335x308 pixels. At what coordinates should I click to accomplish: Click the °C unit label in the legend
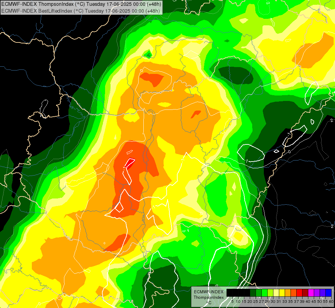209,303
